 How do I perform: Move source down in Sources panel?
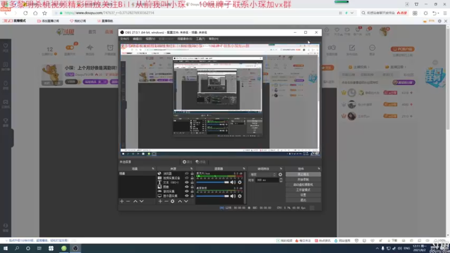[186, 201]
